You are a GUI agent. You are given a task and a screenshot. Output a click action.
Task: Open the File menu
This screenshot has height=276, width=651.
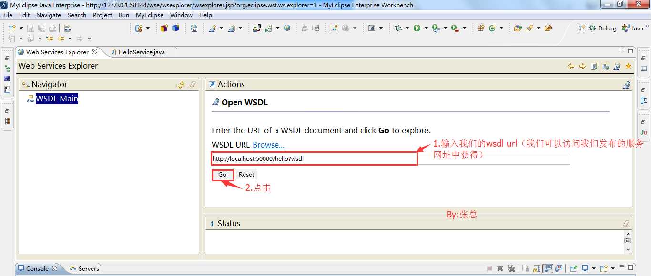[8, 15]
